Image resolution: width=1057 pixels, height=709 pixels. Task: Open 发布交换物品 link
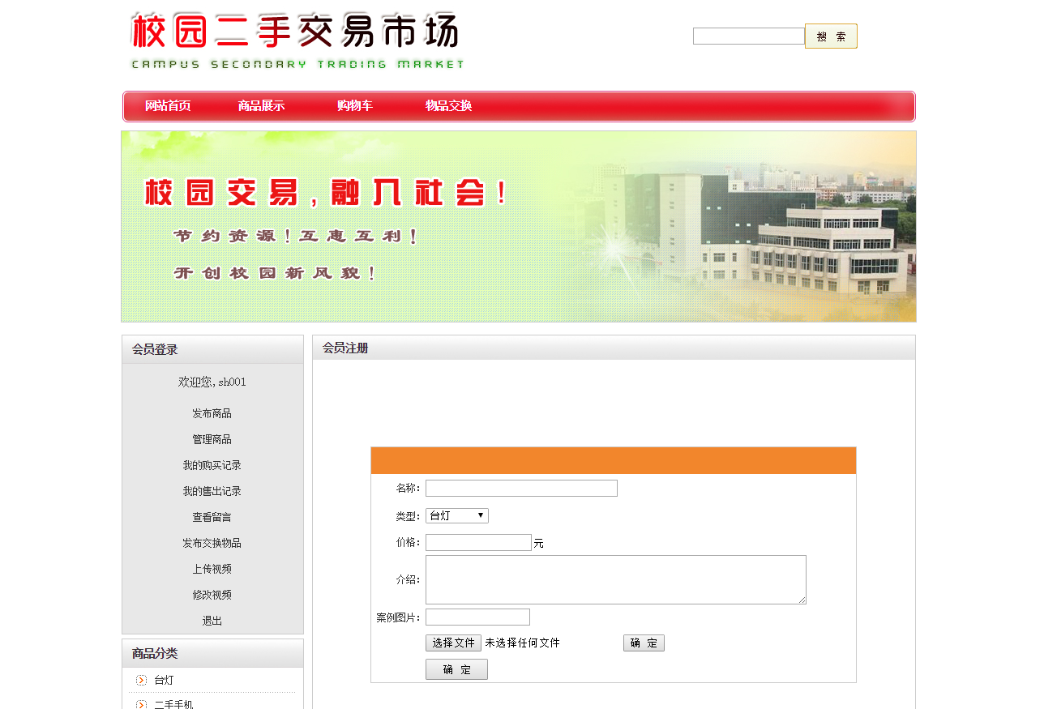coord(212,543)
